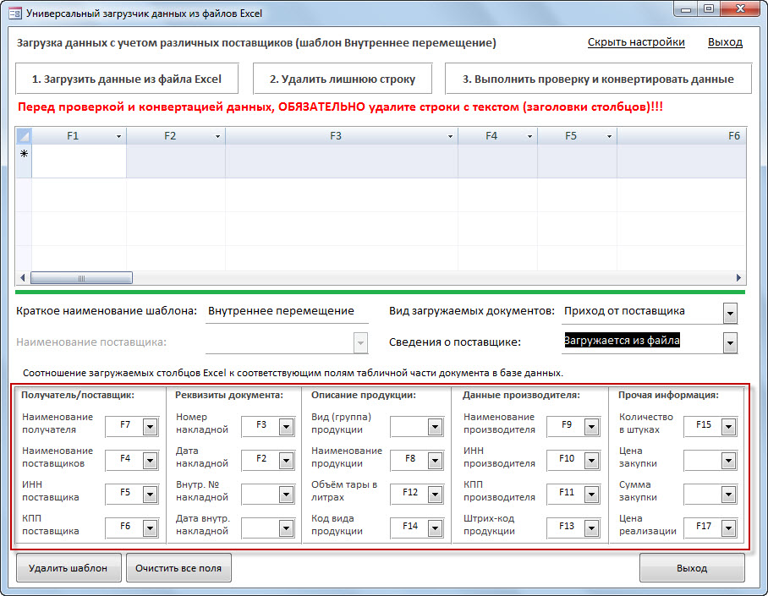Click 'Приход от поставщика' value field

coord(642,312)
